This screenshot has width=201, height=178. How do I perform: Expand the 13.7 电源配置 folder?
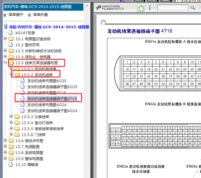point(5,146)
